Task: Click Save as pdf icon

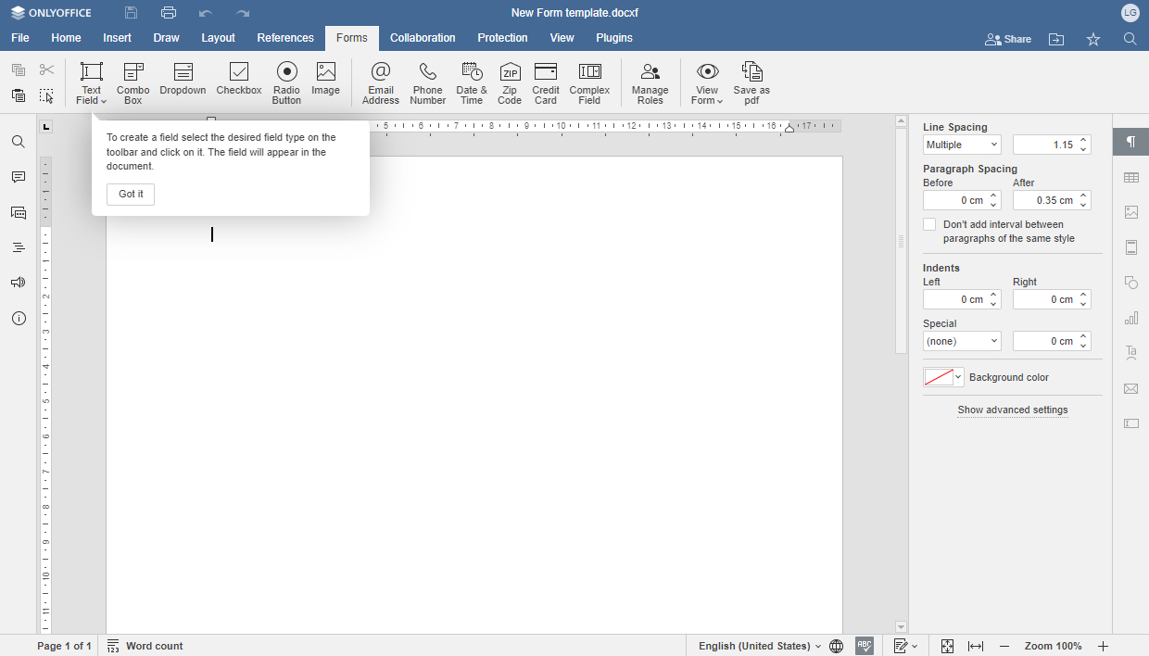Action: tap(751, 82)
